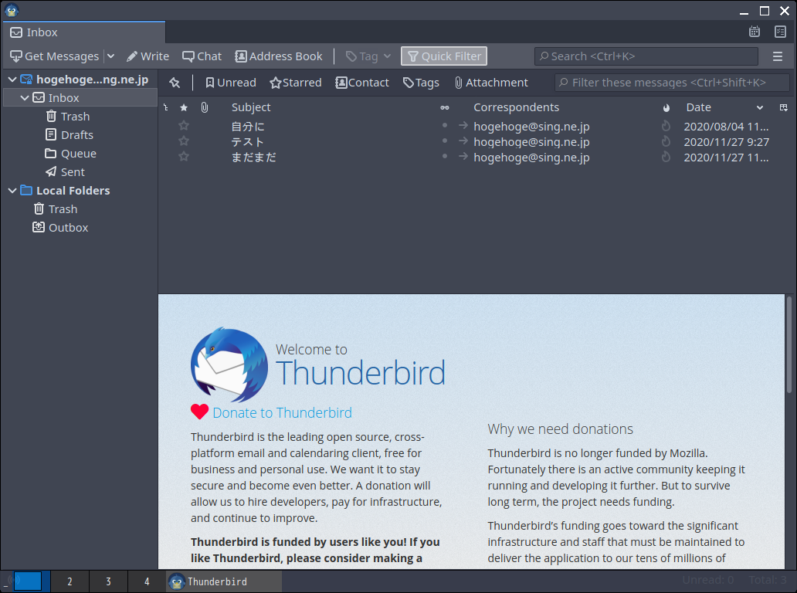Focus the global Search field

point(646,56)
